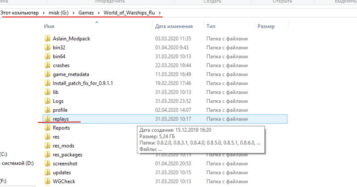Click date 01.04.2020 9:43 cell
Viewport: 357px width, 187px height.
coord(172,48)
